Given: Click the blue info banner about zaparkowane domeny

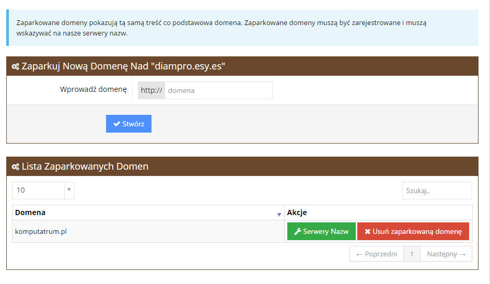Looking at the screenshot, I should click(242, 28).
